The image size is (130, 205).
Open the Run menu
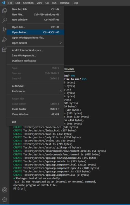pos(54,3)
